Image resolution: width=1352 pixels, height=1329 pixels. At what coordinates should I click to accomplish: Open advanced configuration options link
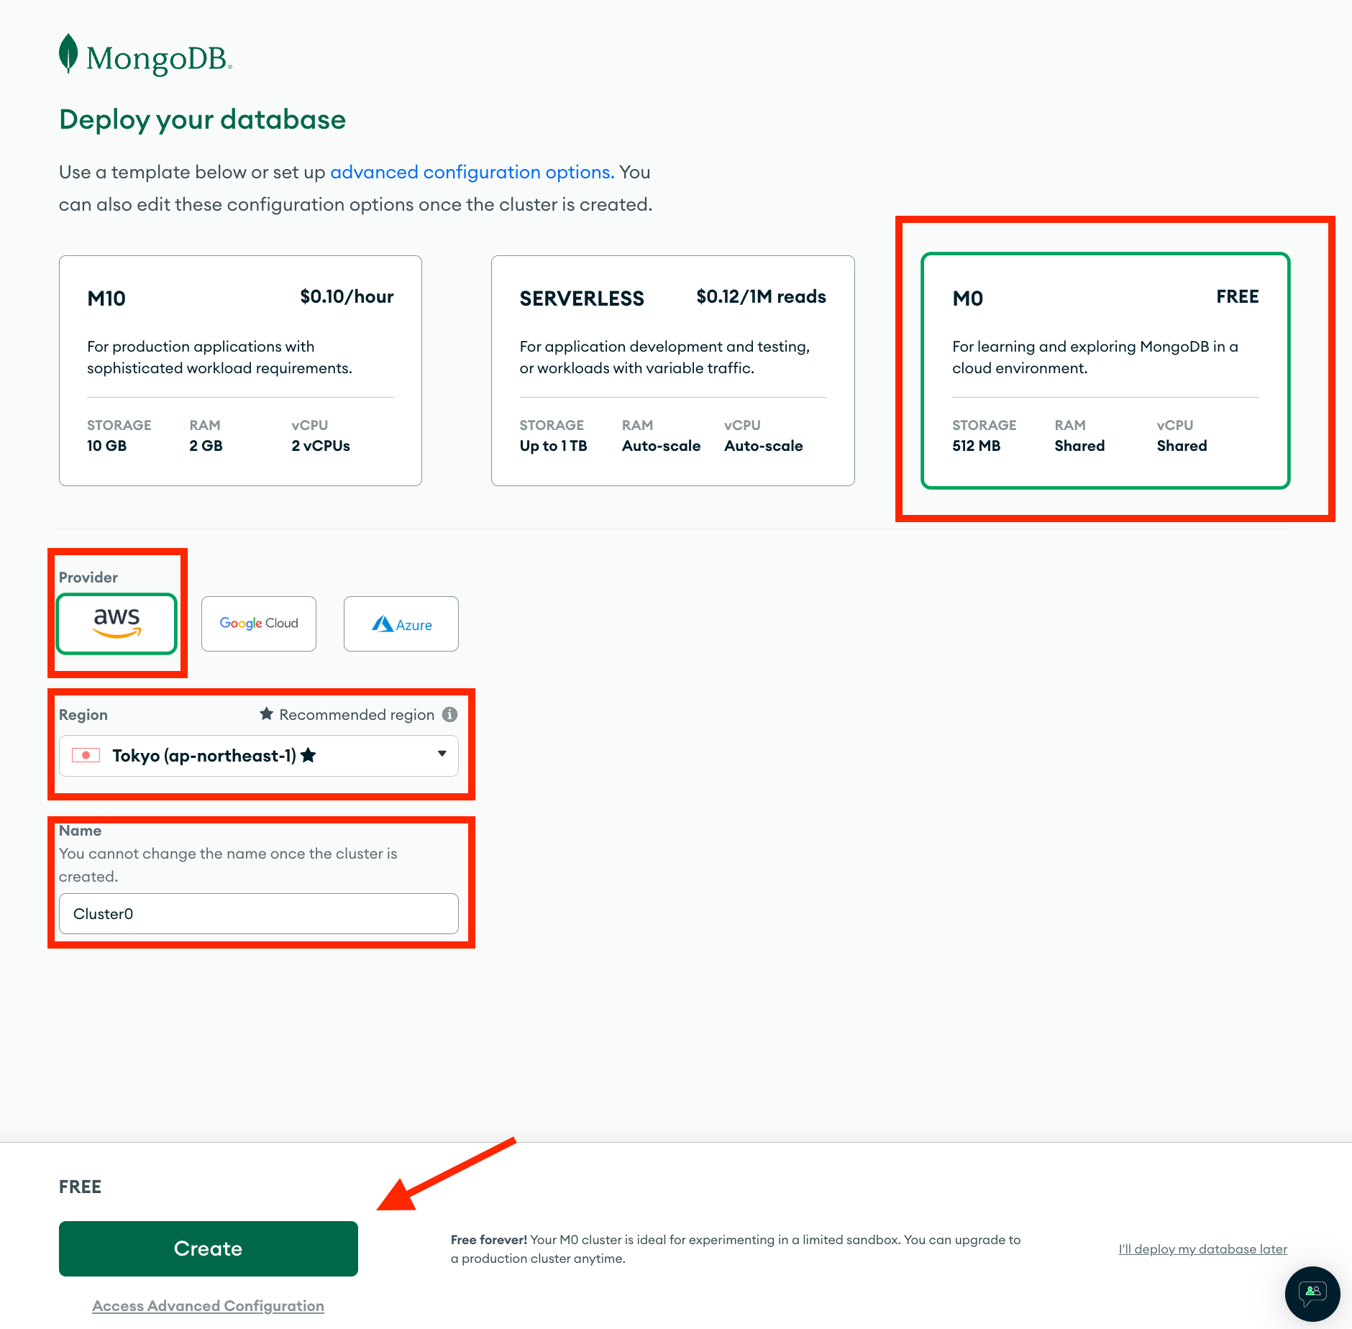pyautogui.click(x=472, y=172)
